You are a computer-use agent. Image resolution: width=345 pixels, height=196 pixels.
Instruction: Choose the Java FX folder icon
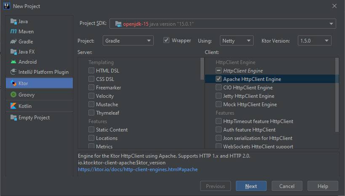coord(13,52)
